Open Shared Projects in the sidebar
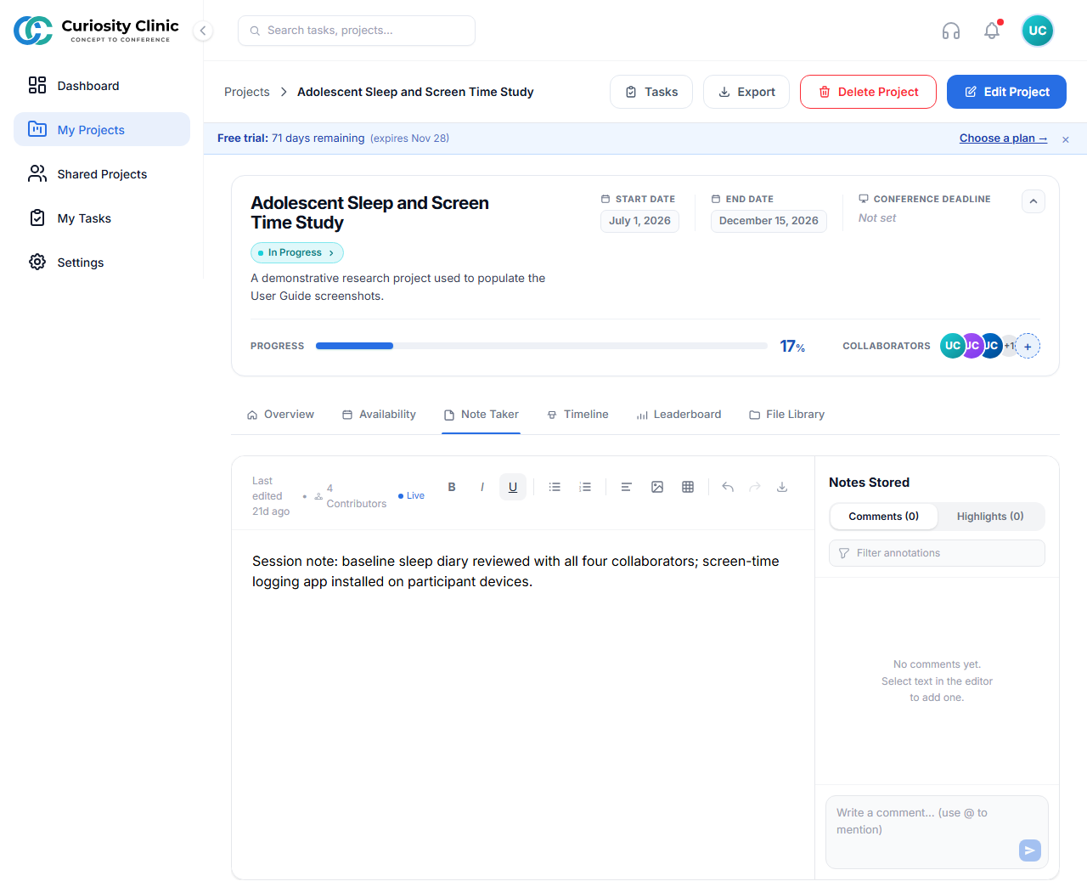This screenshot has width=1087, height=887. (x=102, y=173)
